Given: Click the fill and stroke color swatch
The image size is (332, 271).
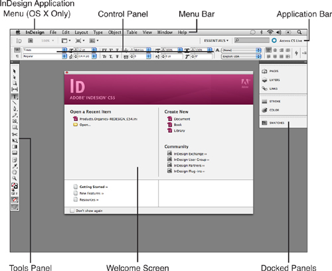Looking at the screenshot, I should click(15, 186).
